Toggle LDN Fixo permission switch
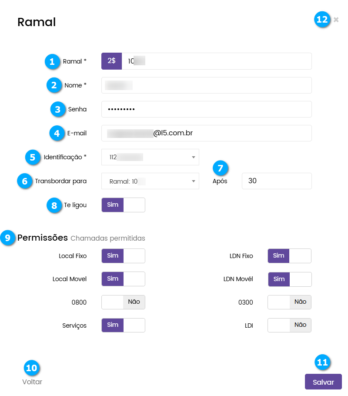 click(x=289, y=256)
